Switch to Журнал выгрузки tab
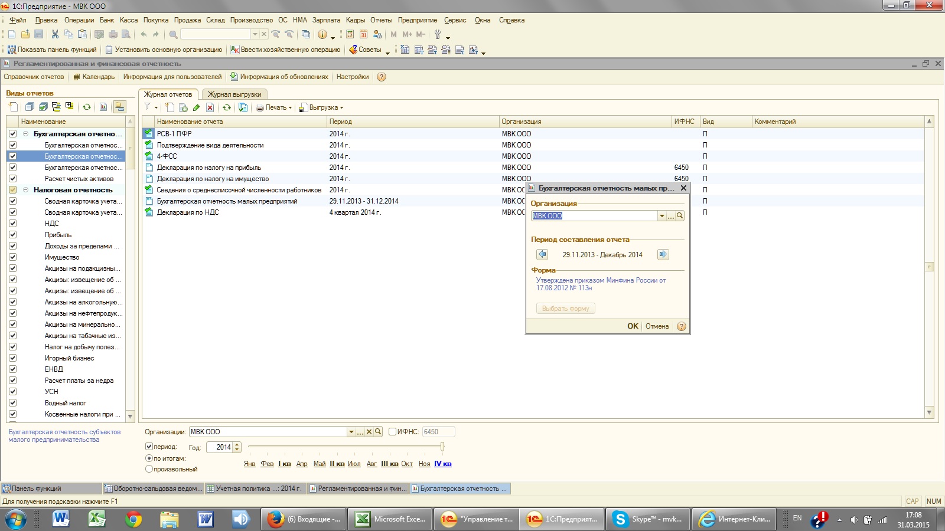This screenshot has width=945, height=531. pos(234,94)
